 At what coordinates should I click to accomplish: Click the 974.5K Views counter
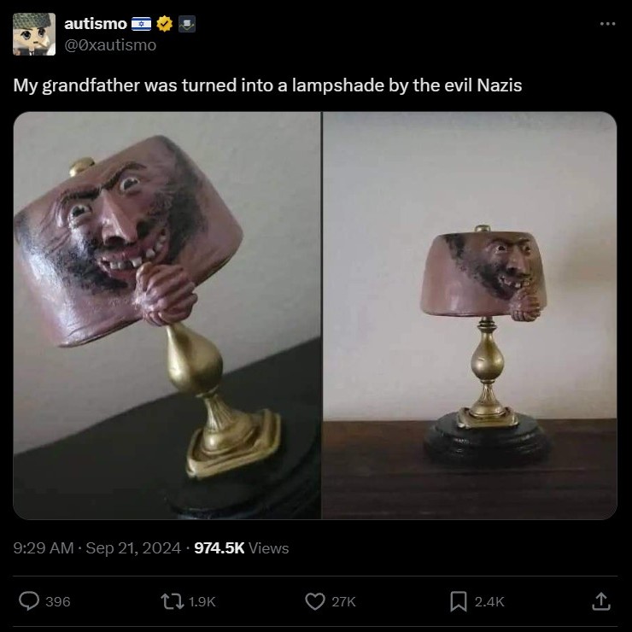tap(242, 548)
